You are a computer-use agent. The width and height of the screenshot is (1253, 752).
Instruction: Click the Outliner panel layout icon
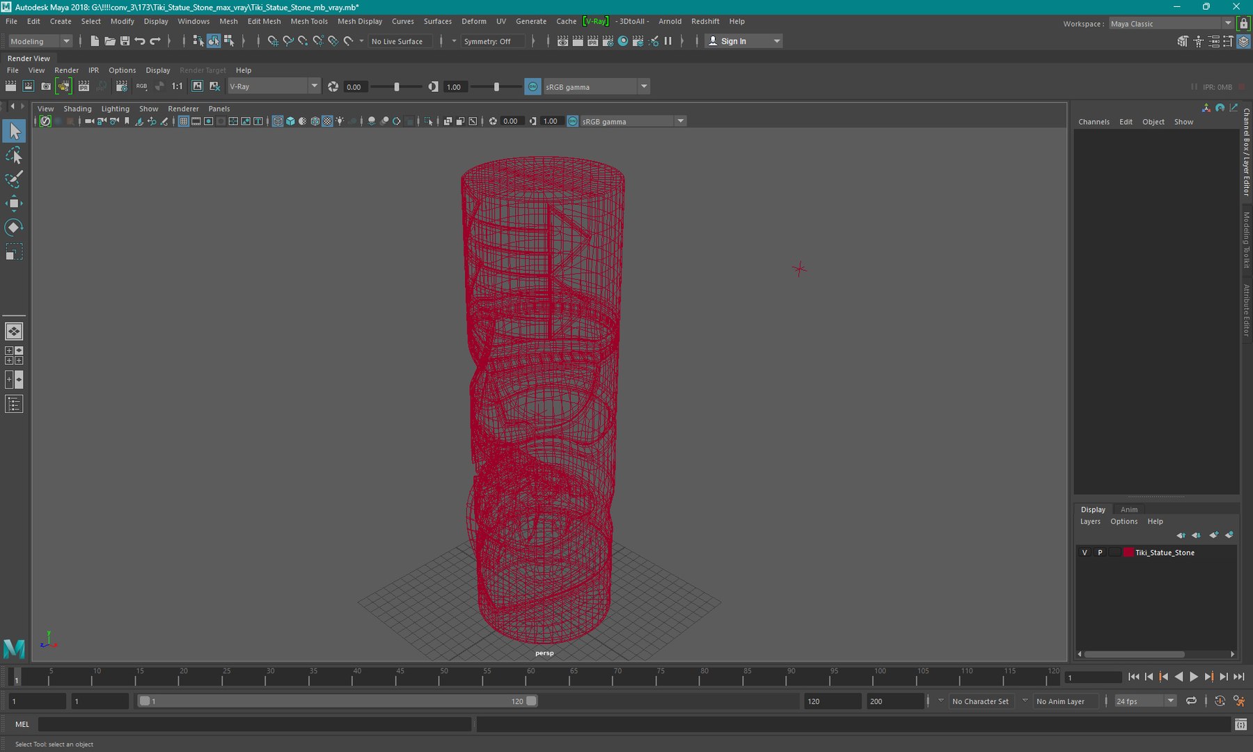pyautogui.click(x=14, y=404)
